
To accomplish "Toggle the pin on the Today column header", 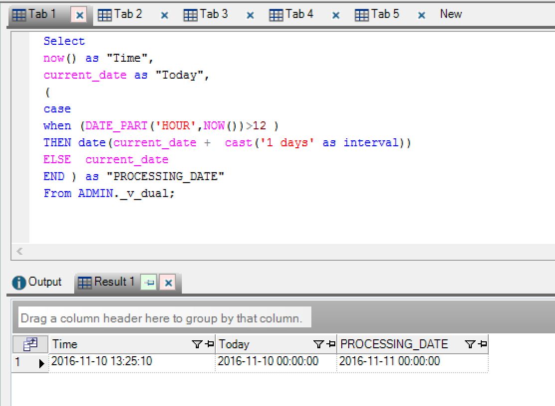I will coord(330,344).
